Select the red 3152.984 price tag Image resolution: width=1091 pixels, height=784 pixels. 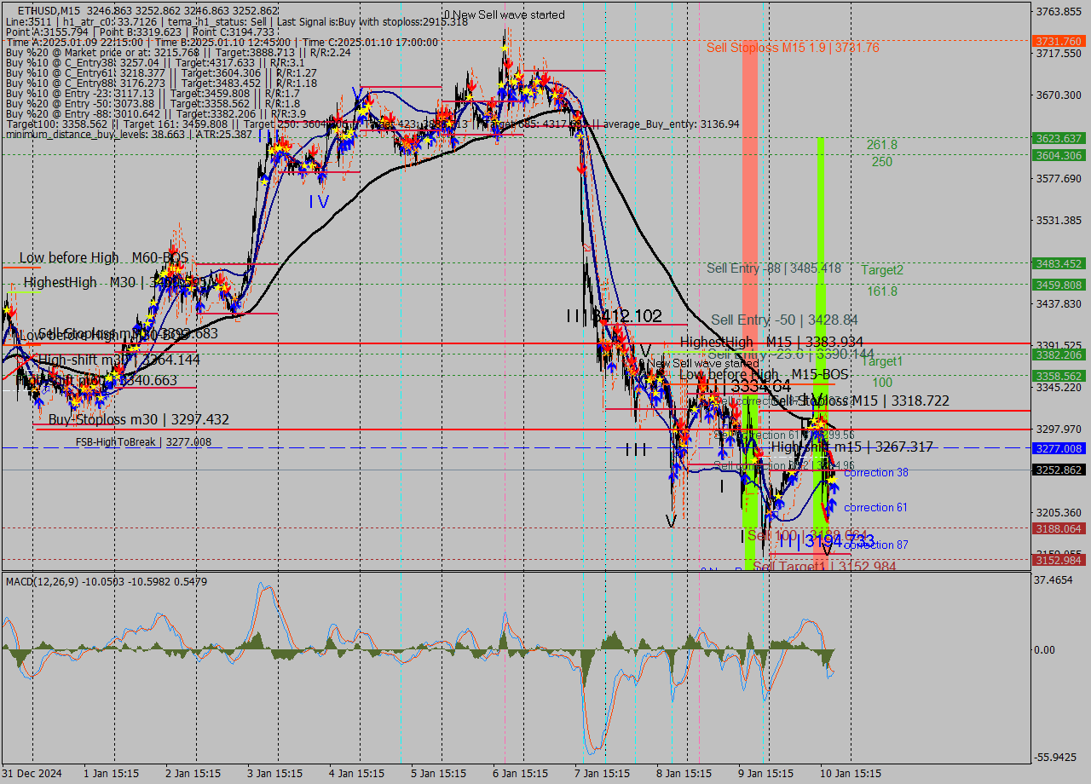click(x=1058, y=560)
